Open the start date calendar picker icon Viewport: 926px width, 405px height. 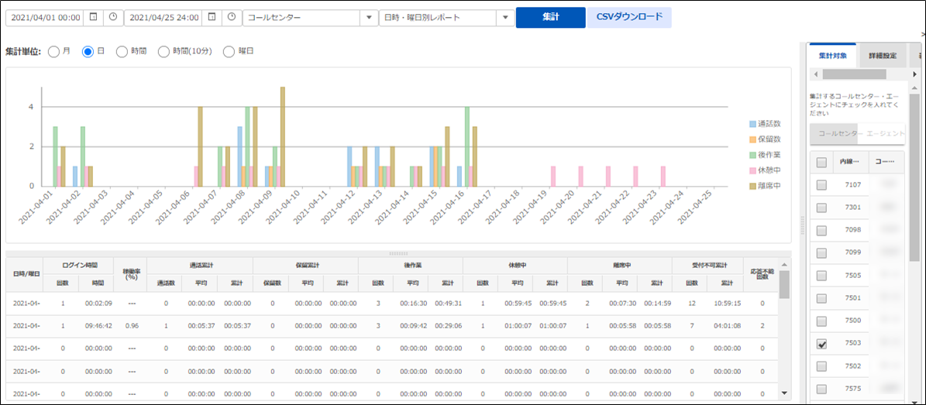[93, 18]
